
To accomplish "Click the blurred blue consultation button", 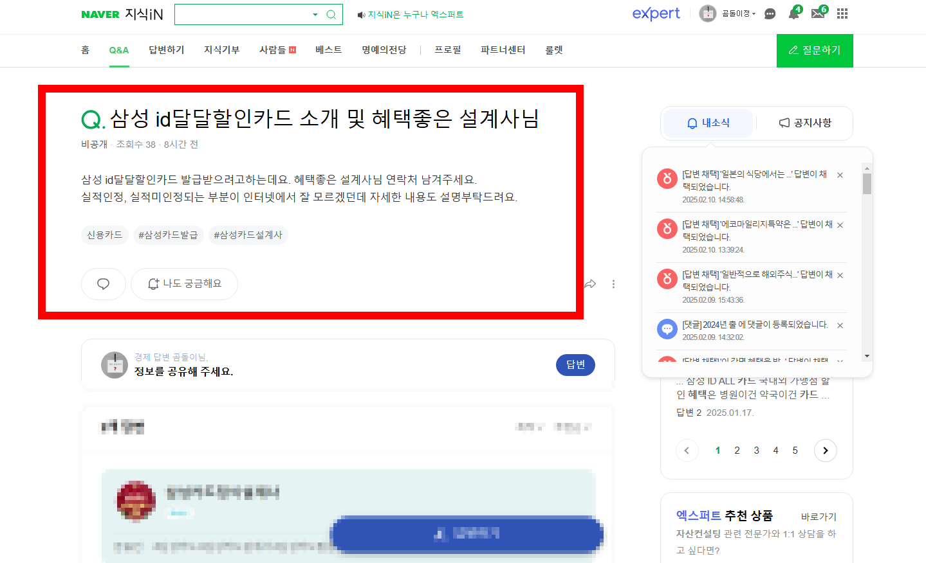I will tap(467, 534).
